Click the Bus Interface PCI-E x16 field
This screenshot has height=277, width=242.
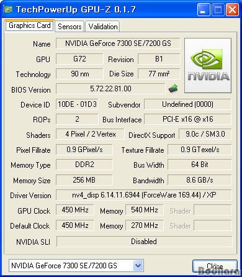click(x=187, y=119)
